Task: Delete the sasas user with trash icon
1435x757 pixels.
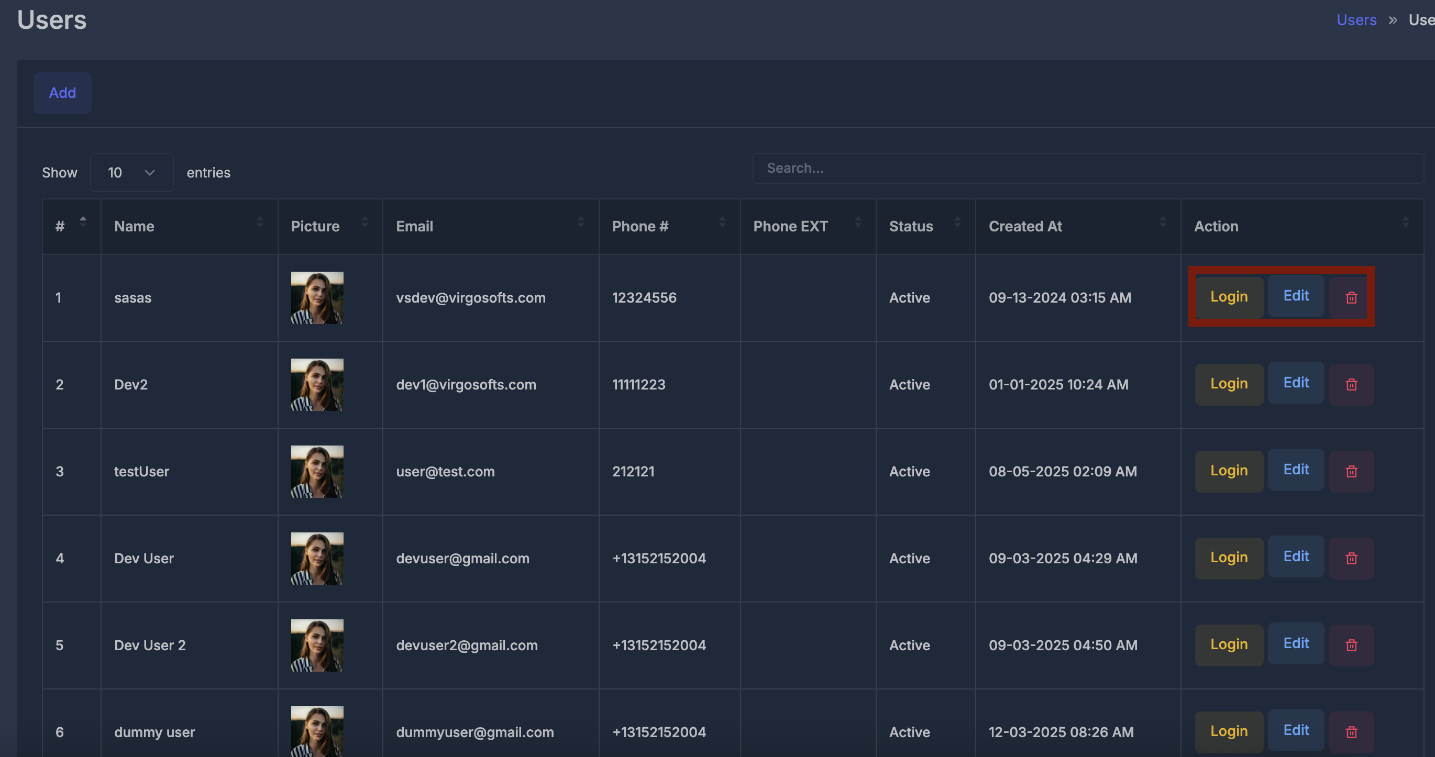Action: pyautogui.click(x=1351, y=297)
